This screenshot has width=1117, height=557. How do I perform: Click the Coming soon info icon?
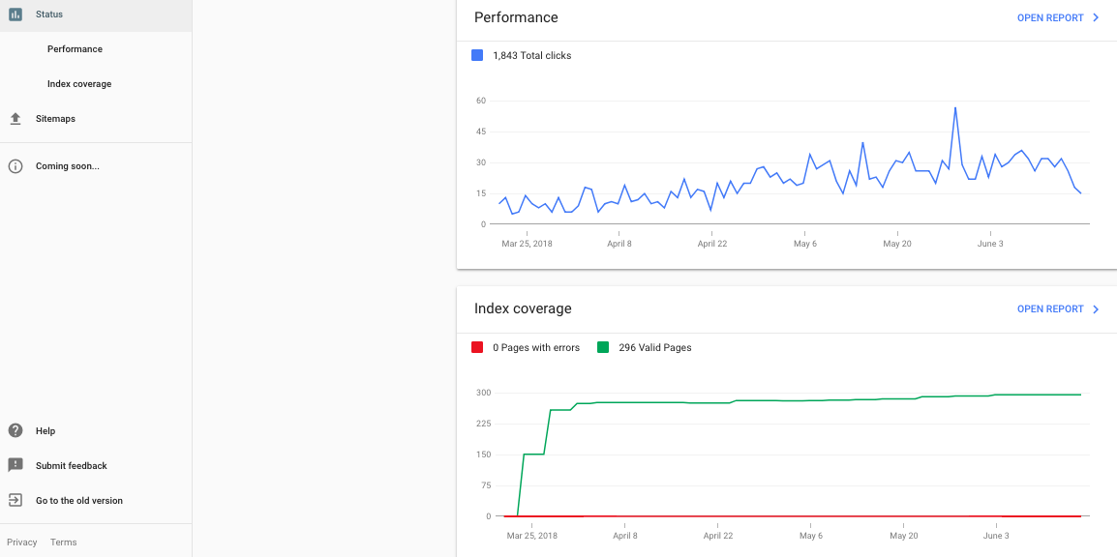click(x=15, y=165)
